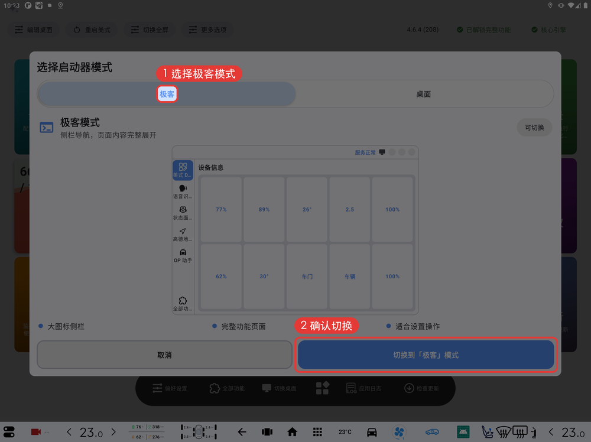The width and height of the screenshot is (591, 442).
Task: Click the 语音识别 sidebar icon in preview
Action: [x=183, y=191]
